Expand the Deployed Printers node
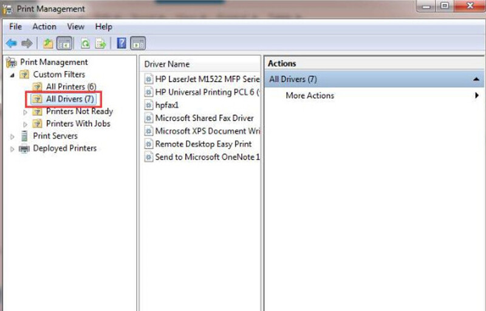Screen dimensions: 486x311 click(x=12, y=149)
